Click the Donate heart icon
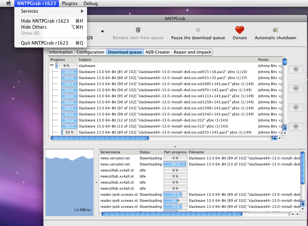Screen dimensions: 308x226 [x=239, y=30]
